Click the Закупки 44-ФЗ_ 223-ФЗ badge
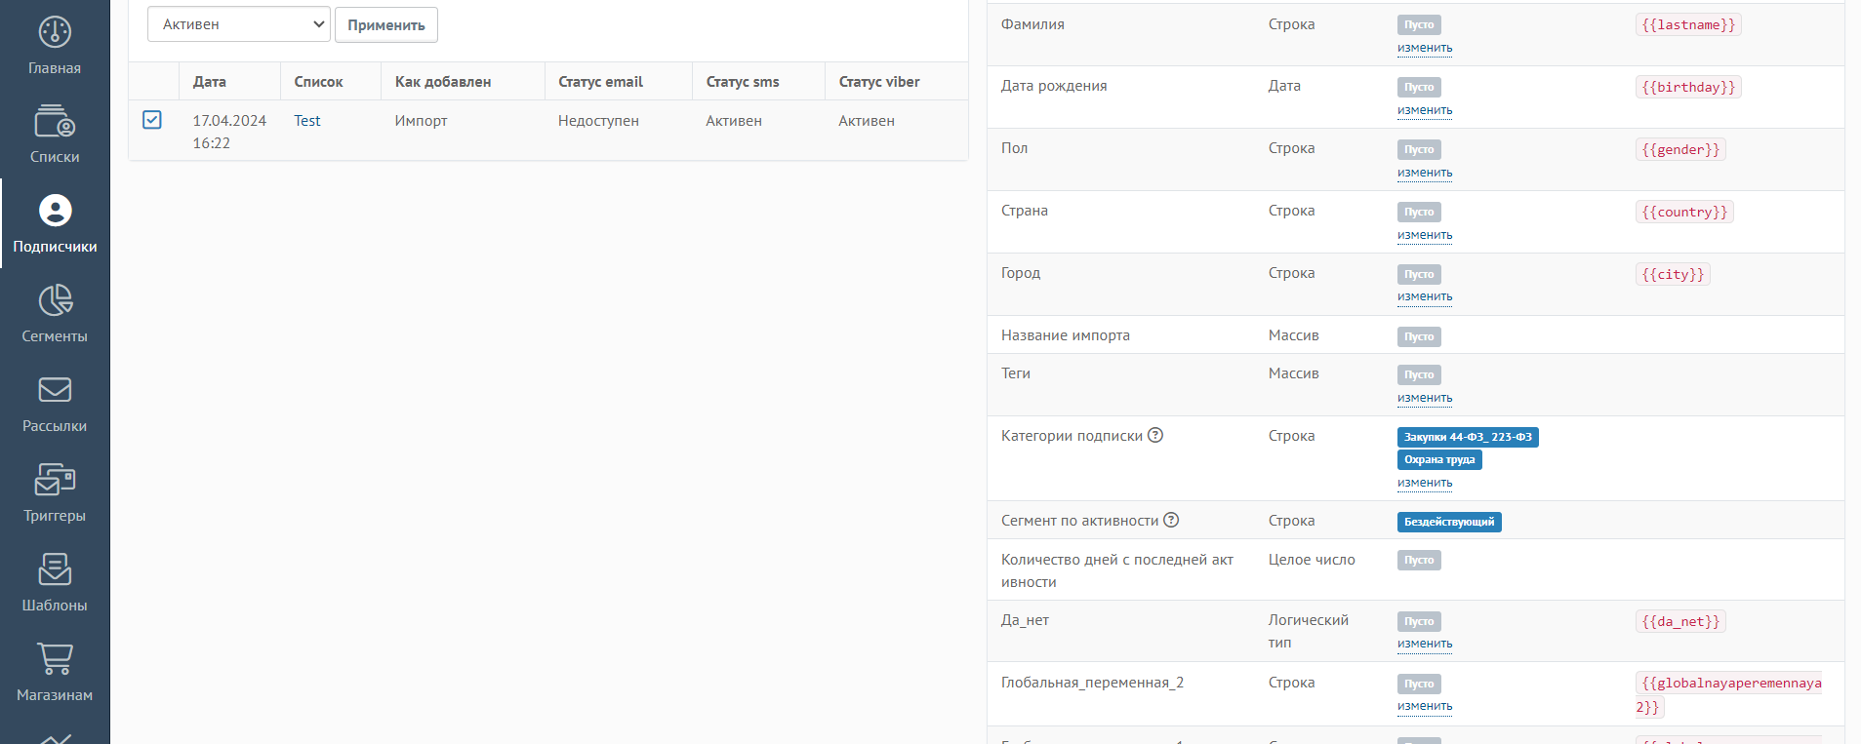The width and height of the screenshot is (1861, 744). pos(1468,438)
